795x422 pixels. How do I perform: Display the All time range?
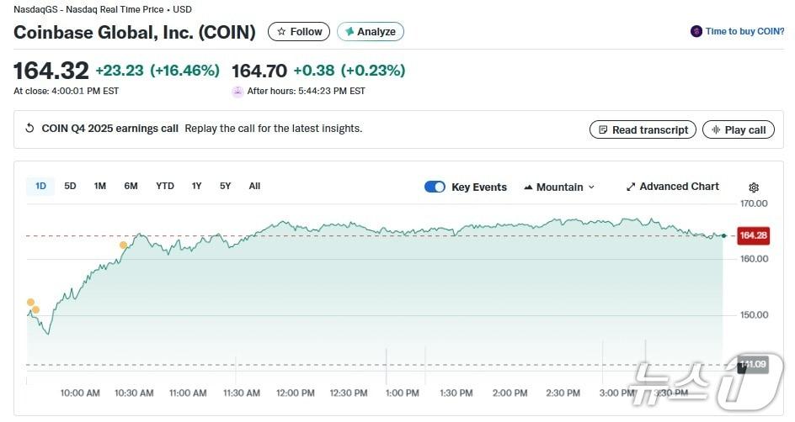tap(254, 186)
